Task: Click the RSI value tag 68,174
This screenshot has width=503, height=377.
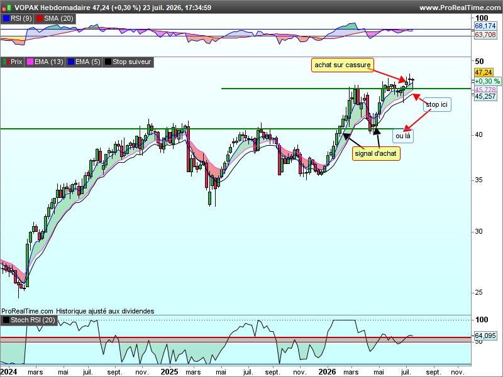Action: [485, 26]
